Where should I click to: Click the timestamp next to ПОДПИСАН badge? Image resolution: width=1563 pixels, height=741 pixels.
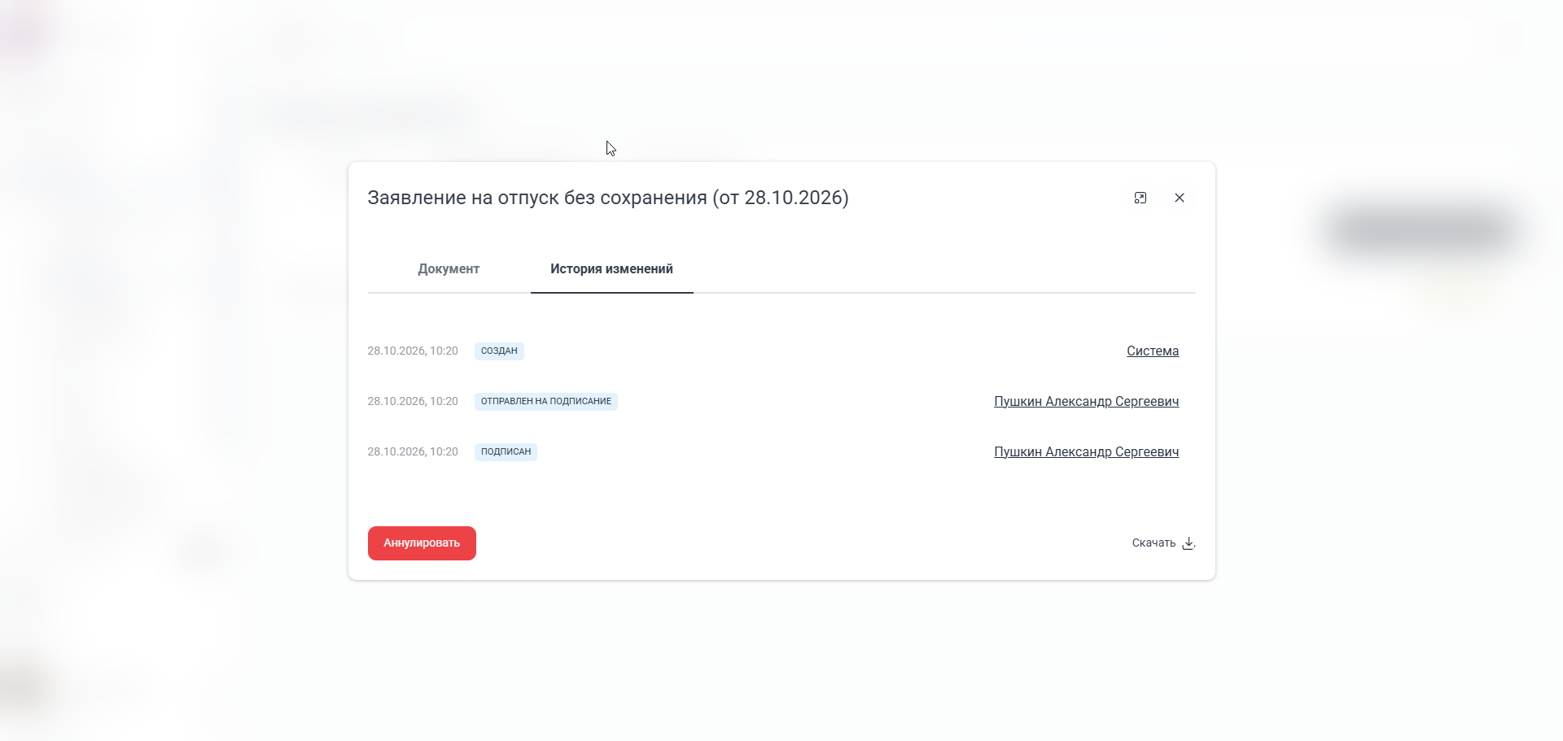pos(413,452)
